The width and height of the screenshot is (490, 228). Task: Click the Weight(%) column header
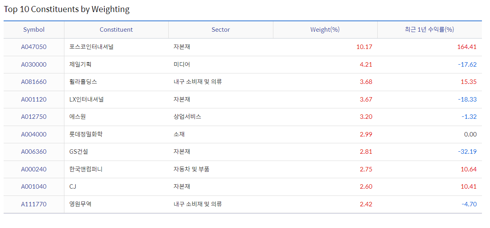pyautogui.click(x=325, y=30)
